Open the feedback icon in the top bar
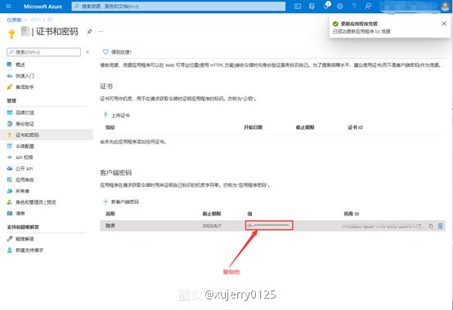Screen dimensions: 453x310 coord(368,7)
